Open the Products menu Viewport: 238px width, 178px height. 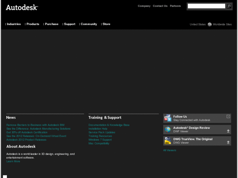coord(33,24)
